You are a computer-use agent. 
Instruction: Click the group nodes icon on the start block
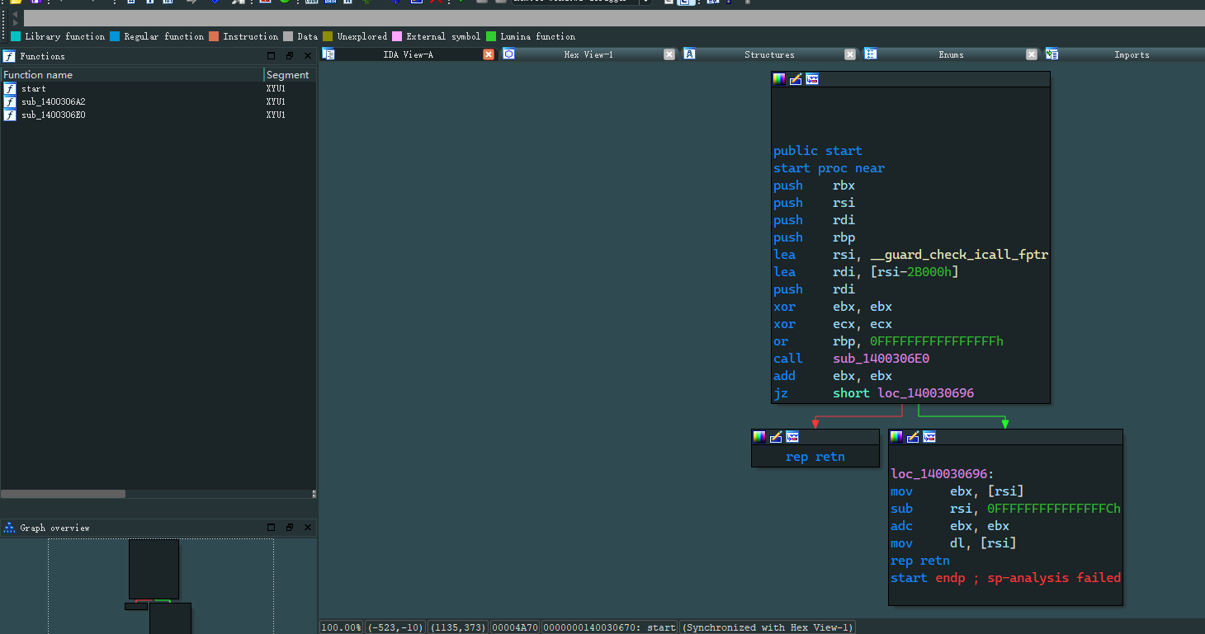click(812, 79)
